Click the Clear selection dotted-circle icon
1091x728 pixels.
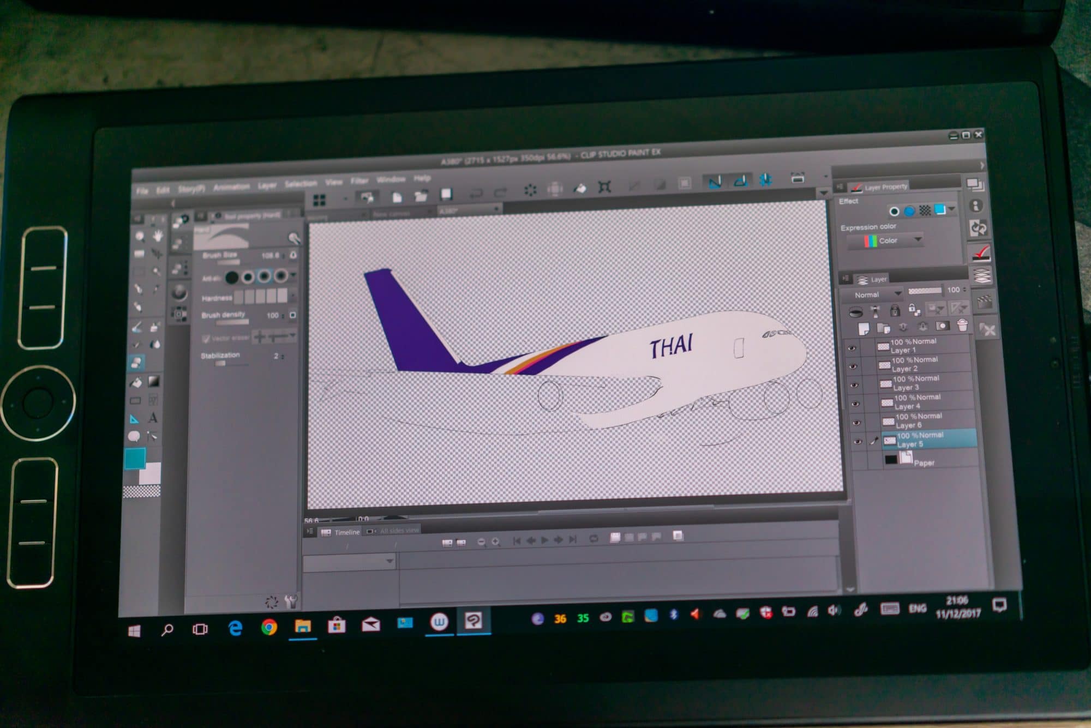click(530, 190)
